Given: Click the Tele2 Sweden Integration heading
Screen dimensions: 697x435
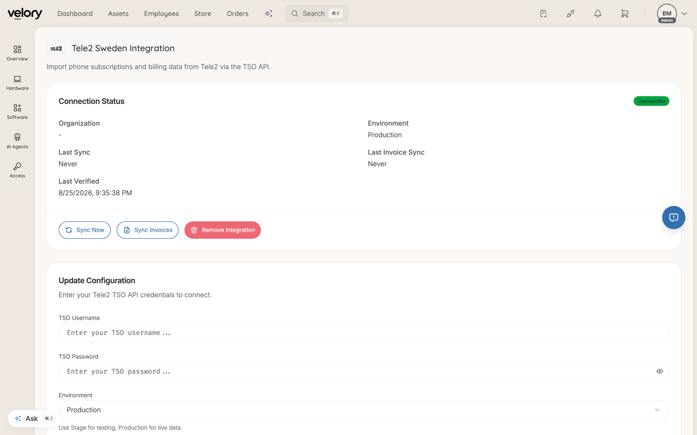Looking at the screenshot, I should [x=123, y=48].
